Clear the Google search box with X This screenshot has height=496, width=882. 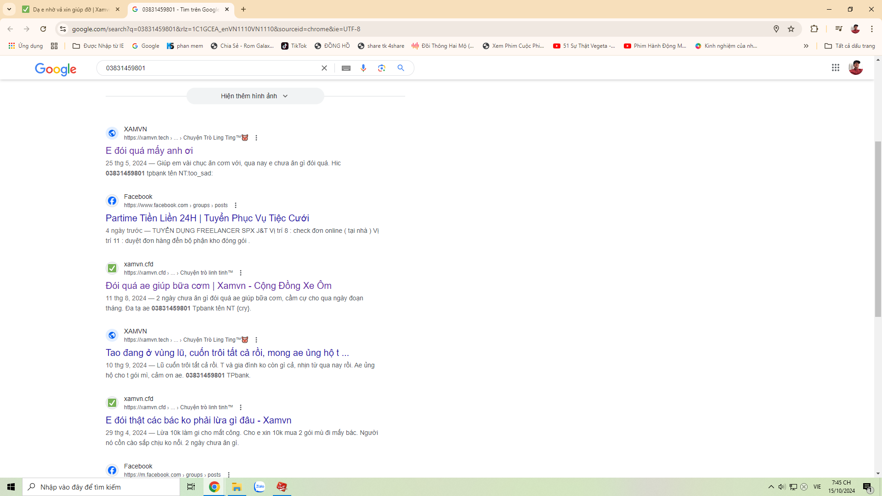[324, 68]
